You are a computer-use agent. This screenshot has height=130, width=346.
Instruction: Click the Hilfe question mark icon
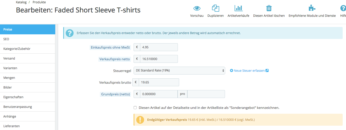(x=343, y=8)
